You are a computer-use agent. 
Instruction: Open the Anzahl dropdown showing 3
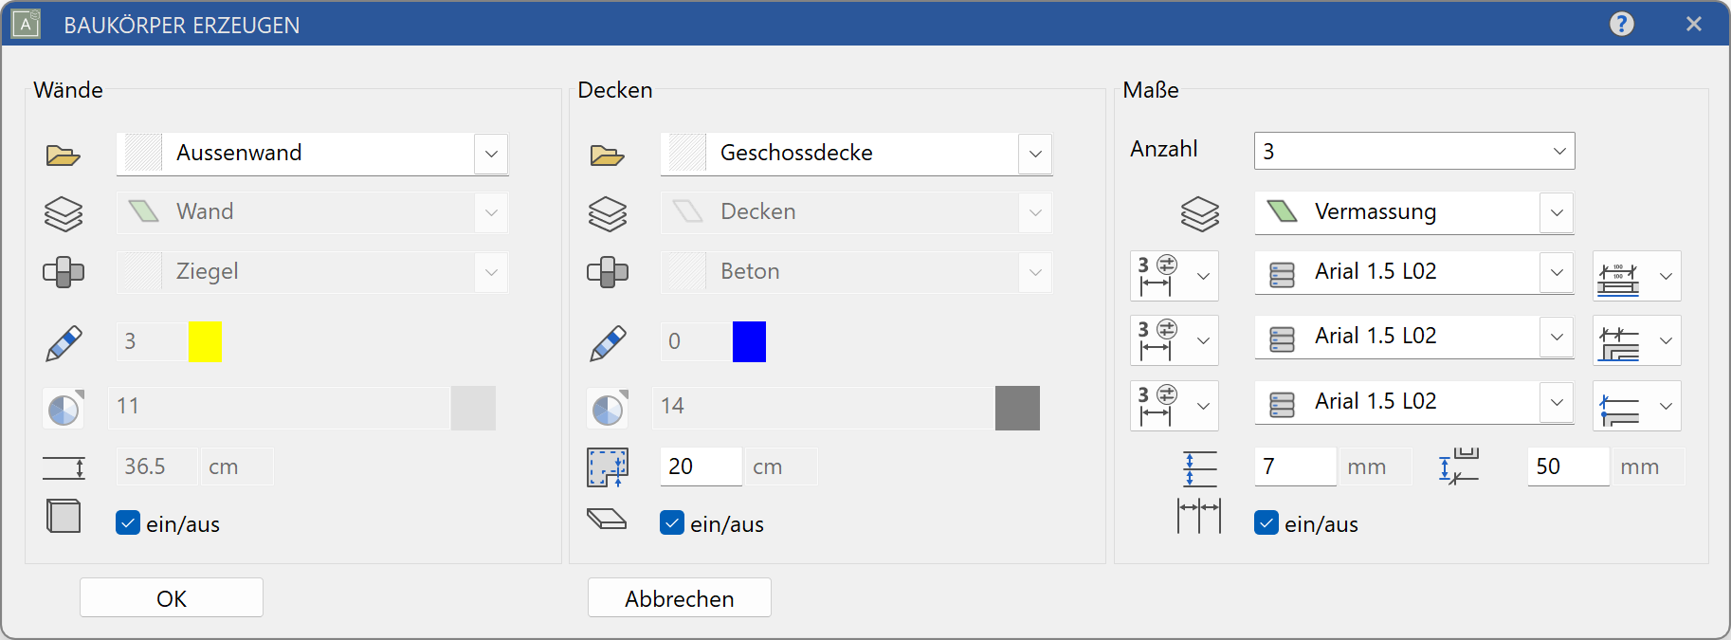click(x=1558, y=152)
